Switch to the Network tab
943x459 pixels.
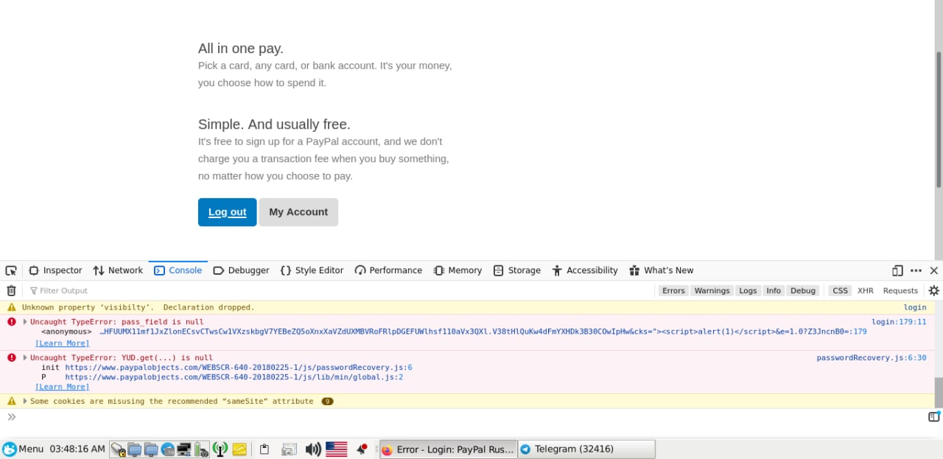118,270
